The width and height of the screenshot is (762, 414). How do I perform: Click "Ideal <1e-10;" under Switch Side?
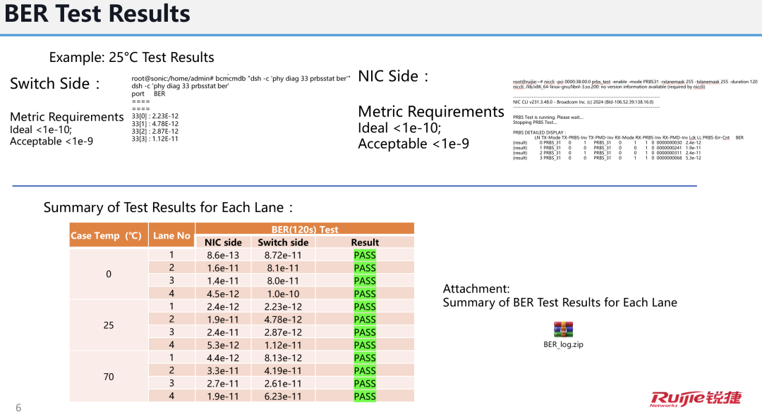coord(41,130)
